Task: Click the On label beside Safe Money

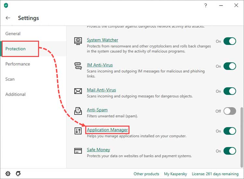Action: [218, 151]
